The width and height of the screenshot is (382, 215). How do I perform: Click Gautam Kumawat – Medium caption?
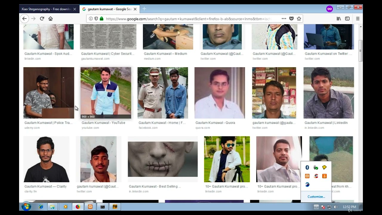click(x=165, y=54)
